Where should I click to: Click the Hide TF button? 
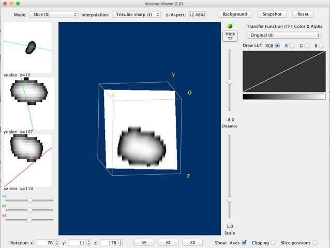tap(230, 36)
